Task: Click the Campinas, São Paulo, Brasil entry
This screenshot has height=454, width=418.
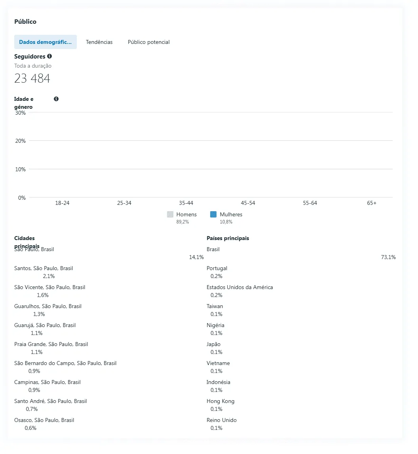Action: click(x=47, y=382)
